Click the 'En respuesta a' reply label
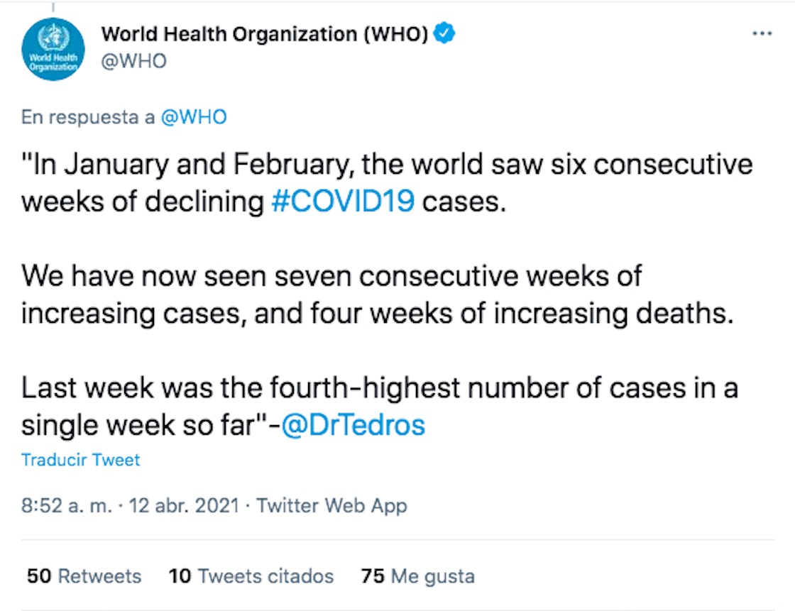This screenshot has width=795, height=611. pyautogui.click(x=88, y=117)
